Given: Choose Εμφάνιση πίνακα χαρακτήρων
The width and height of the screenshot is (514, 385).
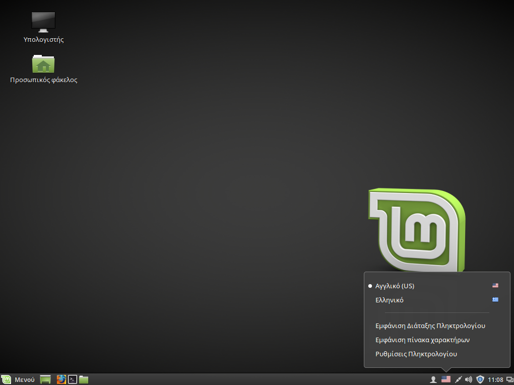Looking at the screenshot, I should [x=437, y=340].
